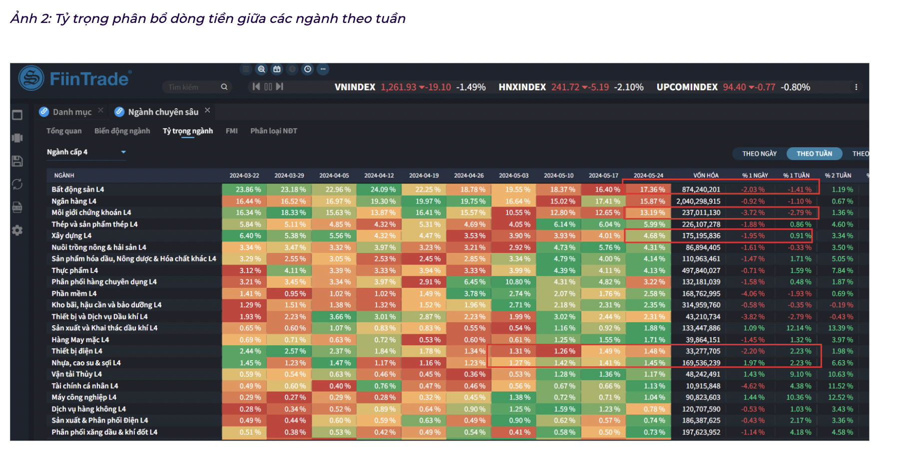
Task: Open the three-dot more options circle button
Action: (x=323, y=69)
